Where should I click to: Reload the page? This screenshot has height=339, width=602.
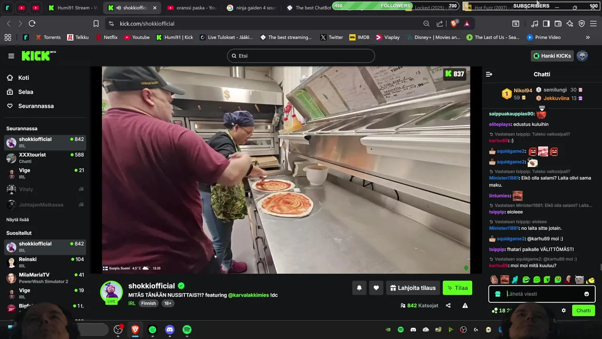(x=32, y=24)
